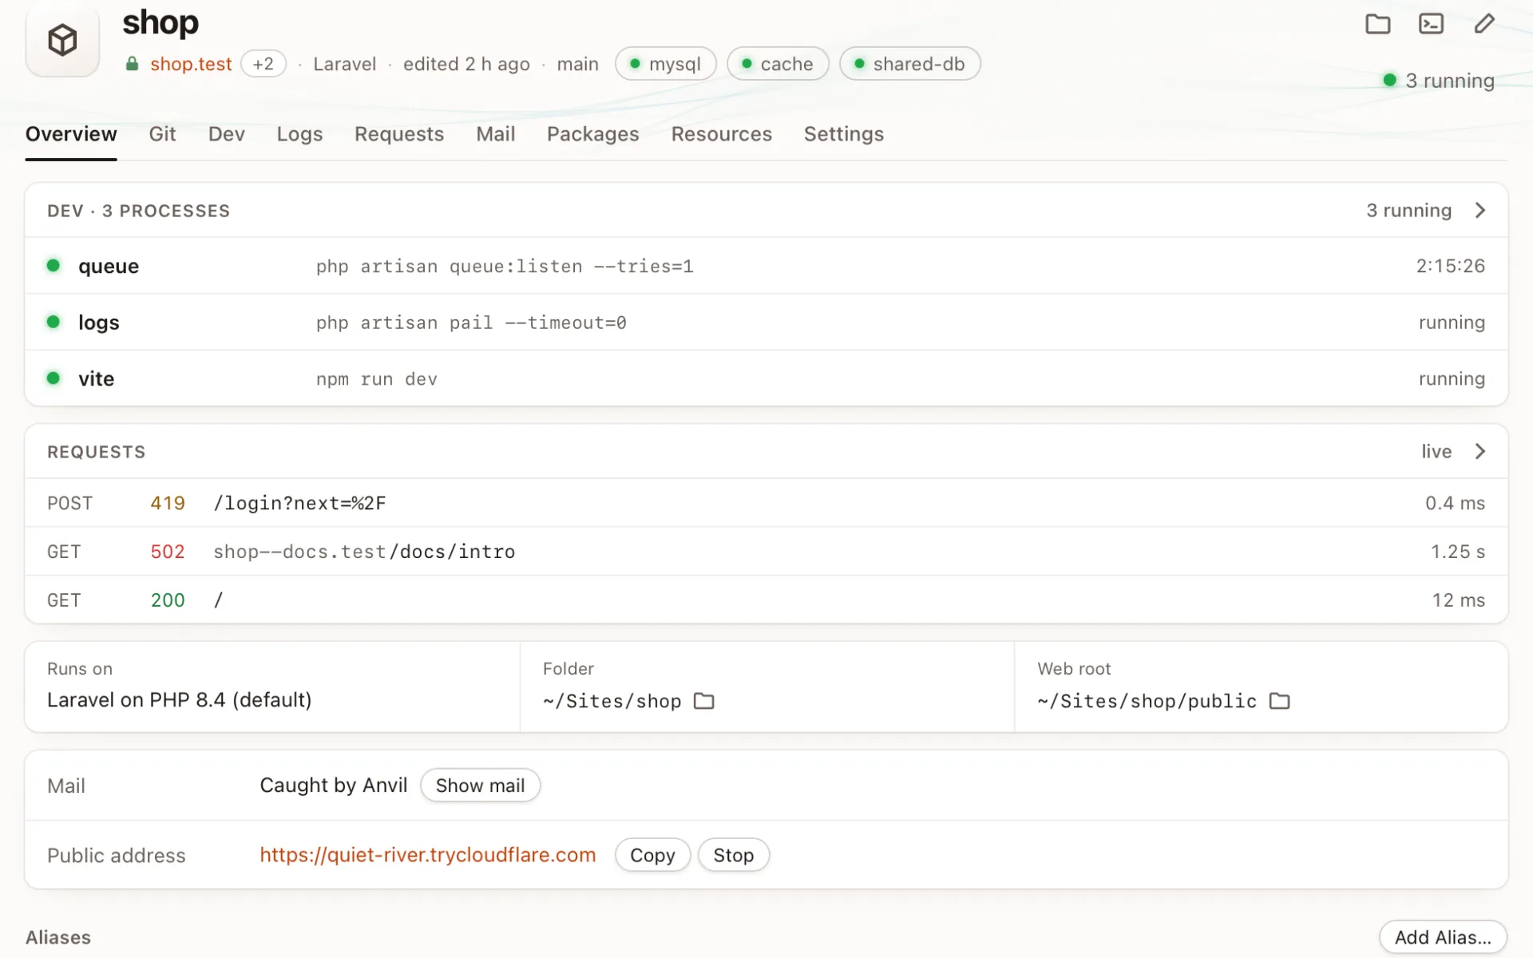1533x958 pixels.
Task: Expand Requests live chevron
Action: (1480, 451)
